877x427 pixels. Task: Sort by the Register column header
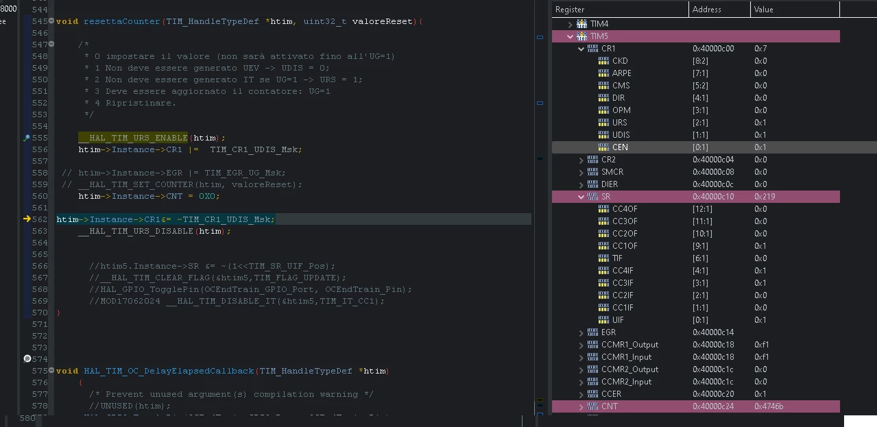coord(620,9)
